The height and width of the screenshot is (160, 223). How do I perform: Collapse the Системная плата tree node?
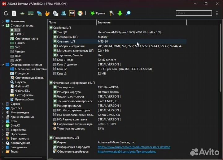(x=3, y=26)
